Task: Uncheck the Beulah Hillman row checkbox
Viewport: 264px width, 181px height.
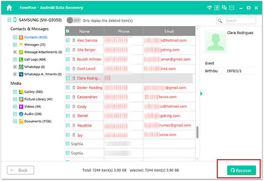Action: pos(68,59)
